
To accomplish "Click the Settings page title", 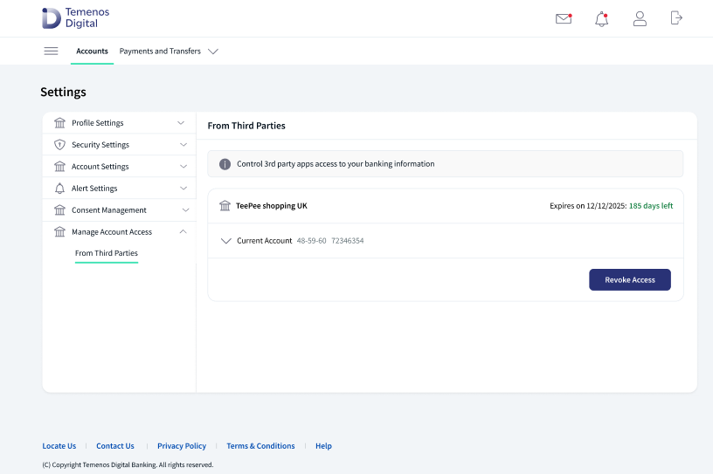I will [x=63, y=92].
